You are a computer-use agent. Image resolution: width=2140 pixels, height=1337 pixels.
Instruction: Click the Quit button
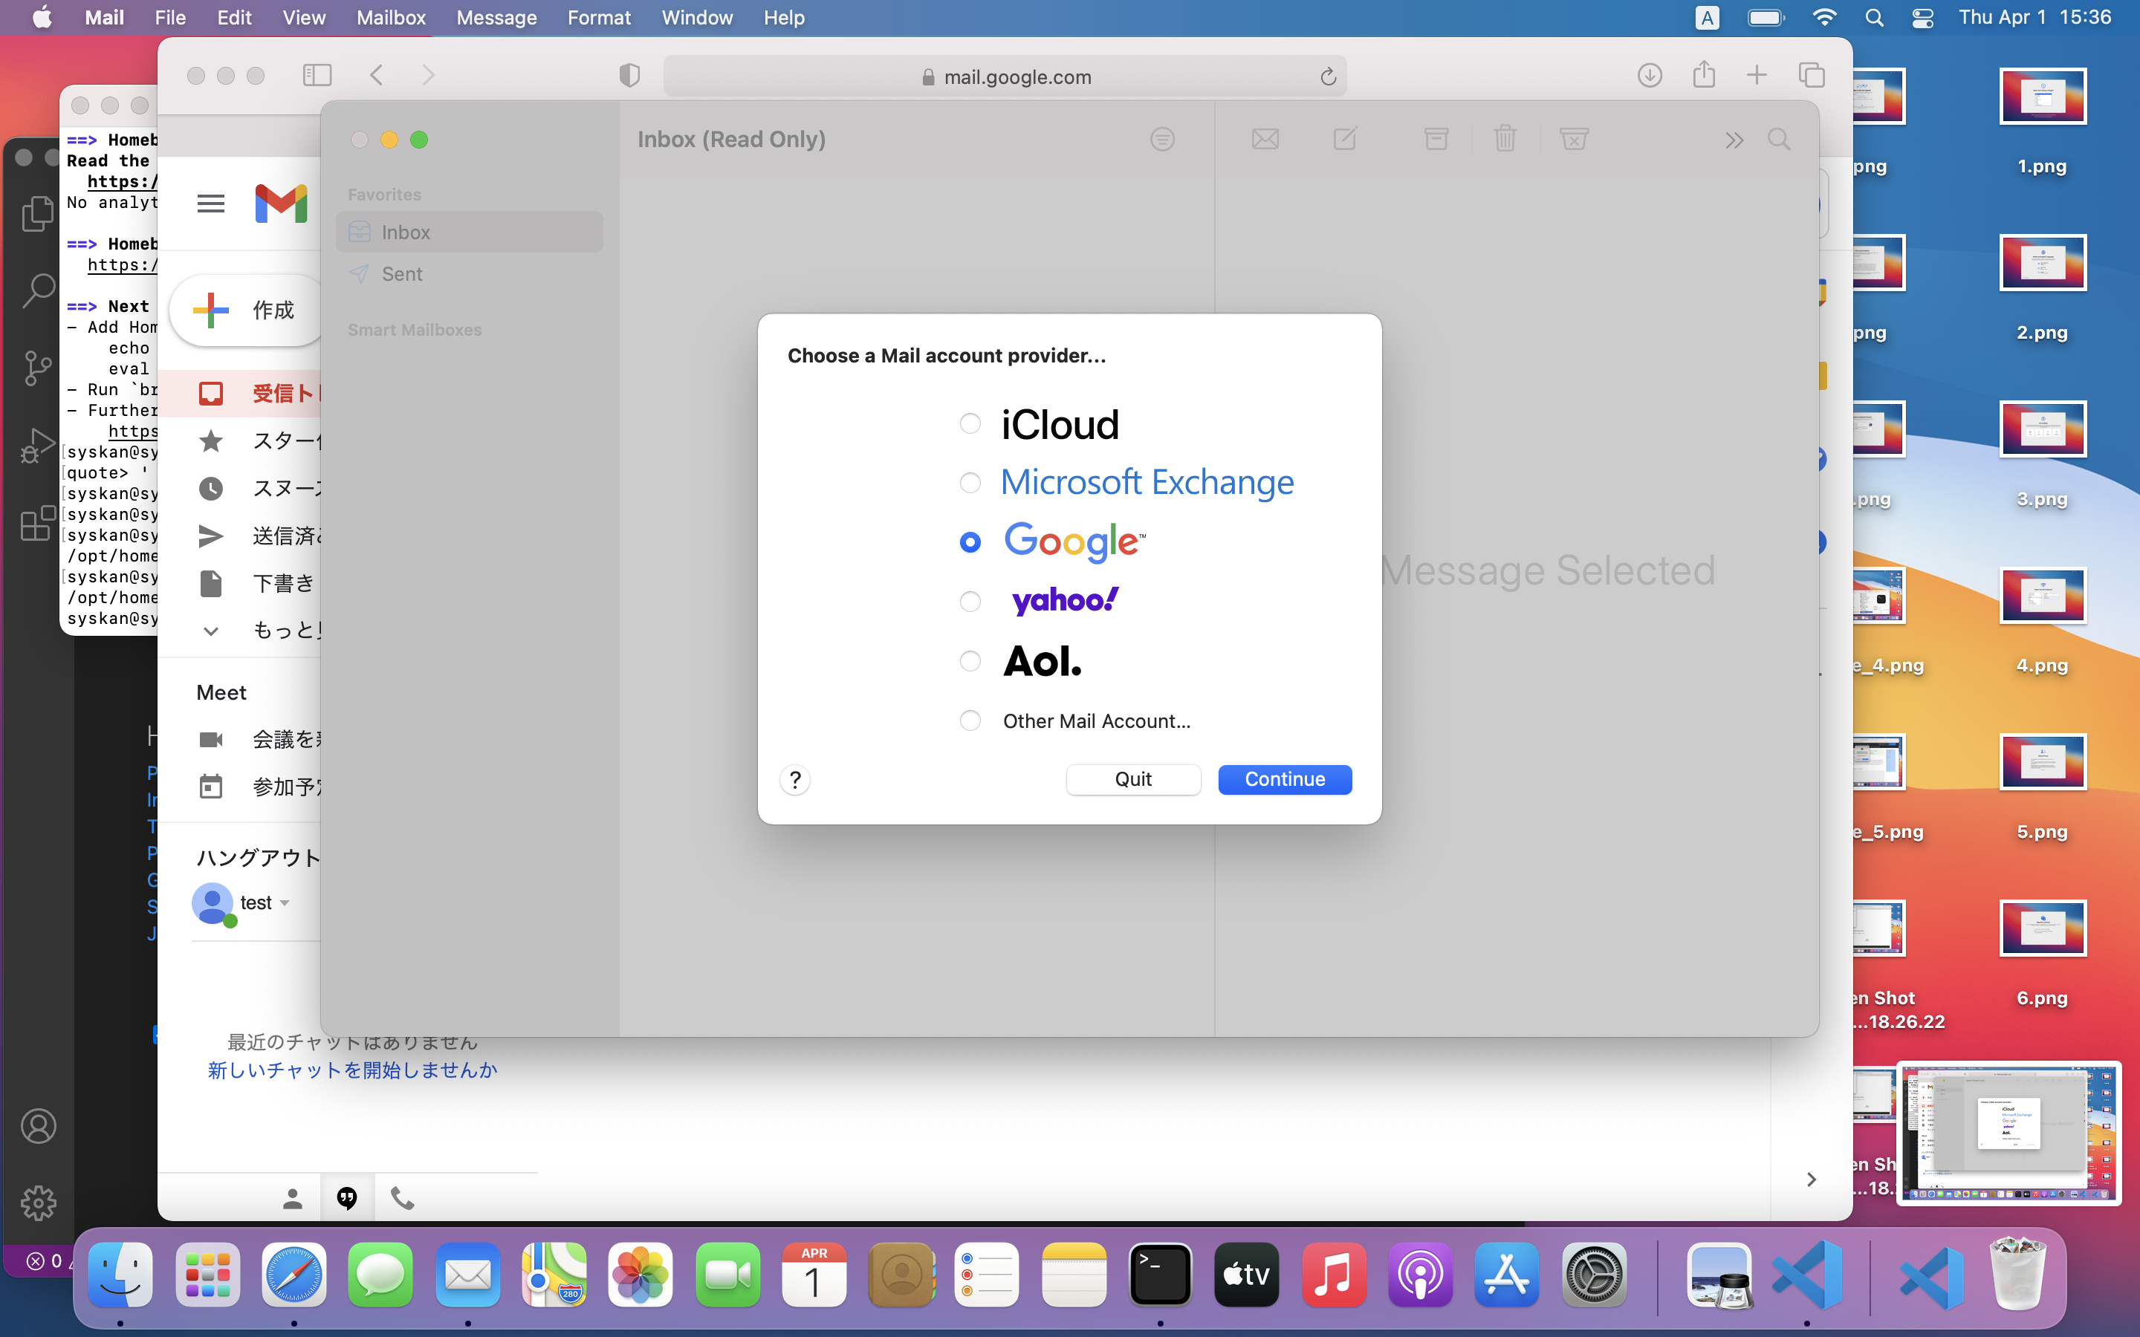1132,779
